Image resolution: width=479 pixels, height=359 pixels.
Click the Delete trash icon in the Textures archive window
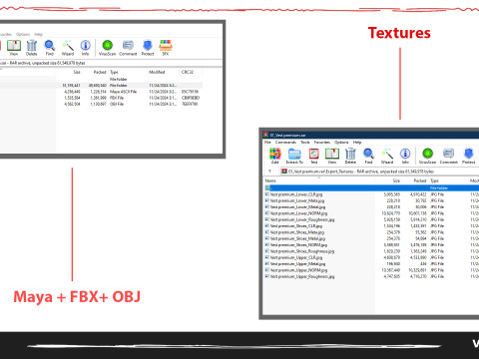coord(350,156)
